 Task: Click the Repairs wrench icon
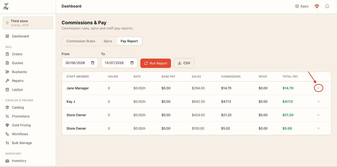tap(7, 81)
